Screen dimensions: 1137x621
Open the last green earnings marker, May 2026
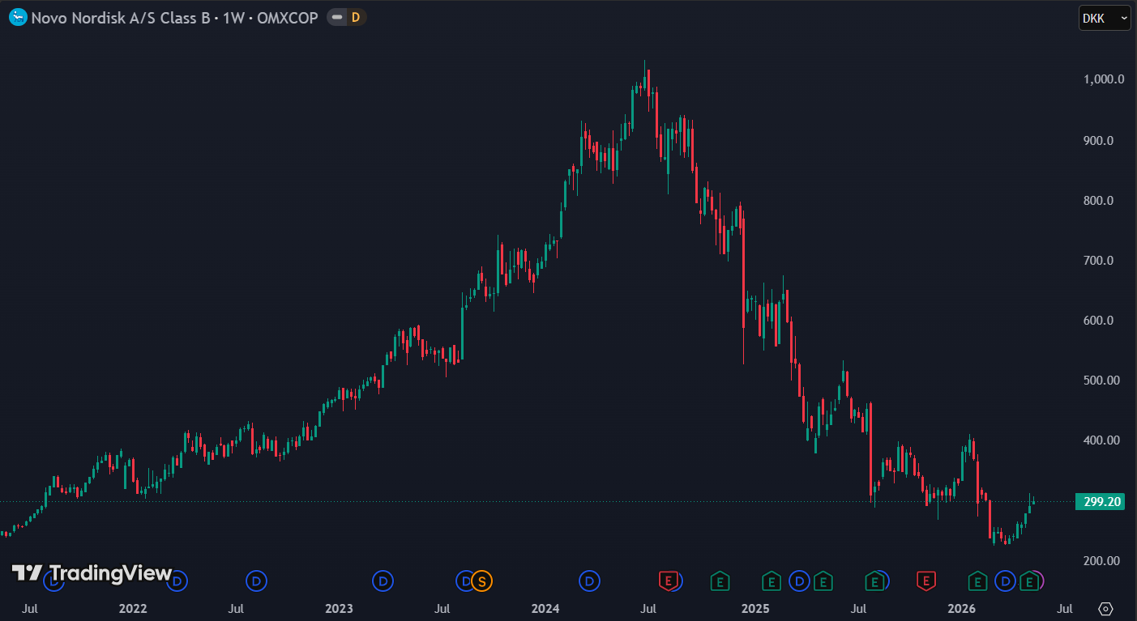[x=1029, y=581]
